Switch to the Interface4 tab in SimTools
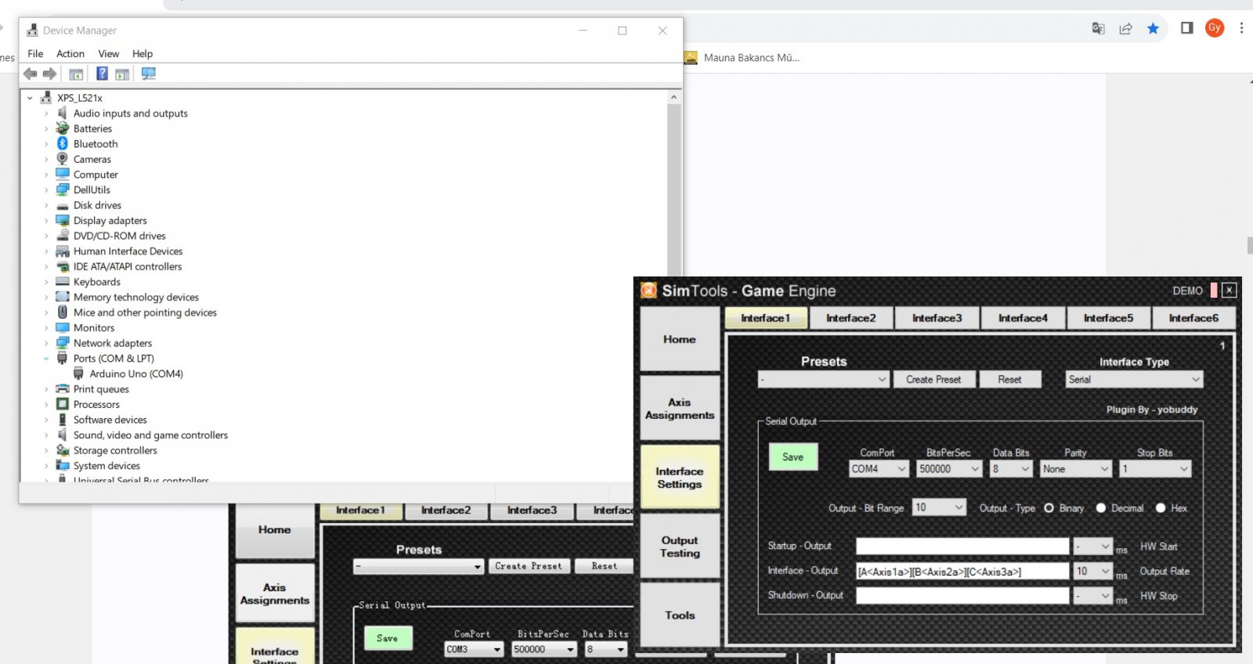 pos(1023,318)
